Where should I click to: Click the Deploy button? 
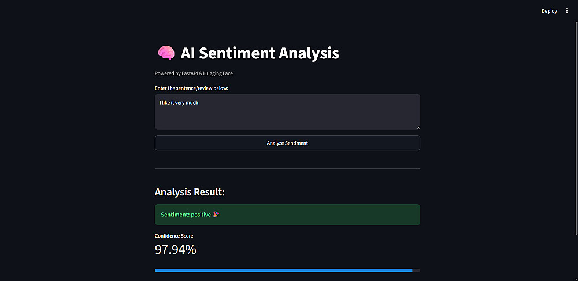coord(549,11)
